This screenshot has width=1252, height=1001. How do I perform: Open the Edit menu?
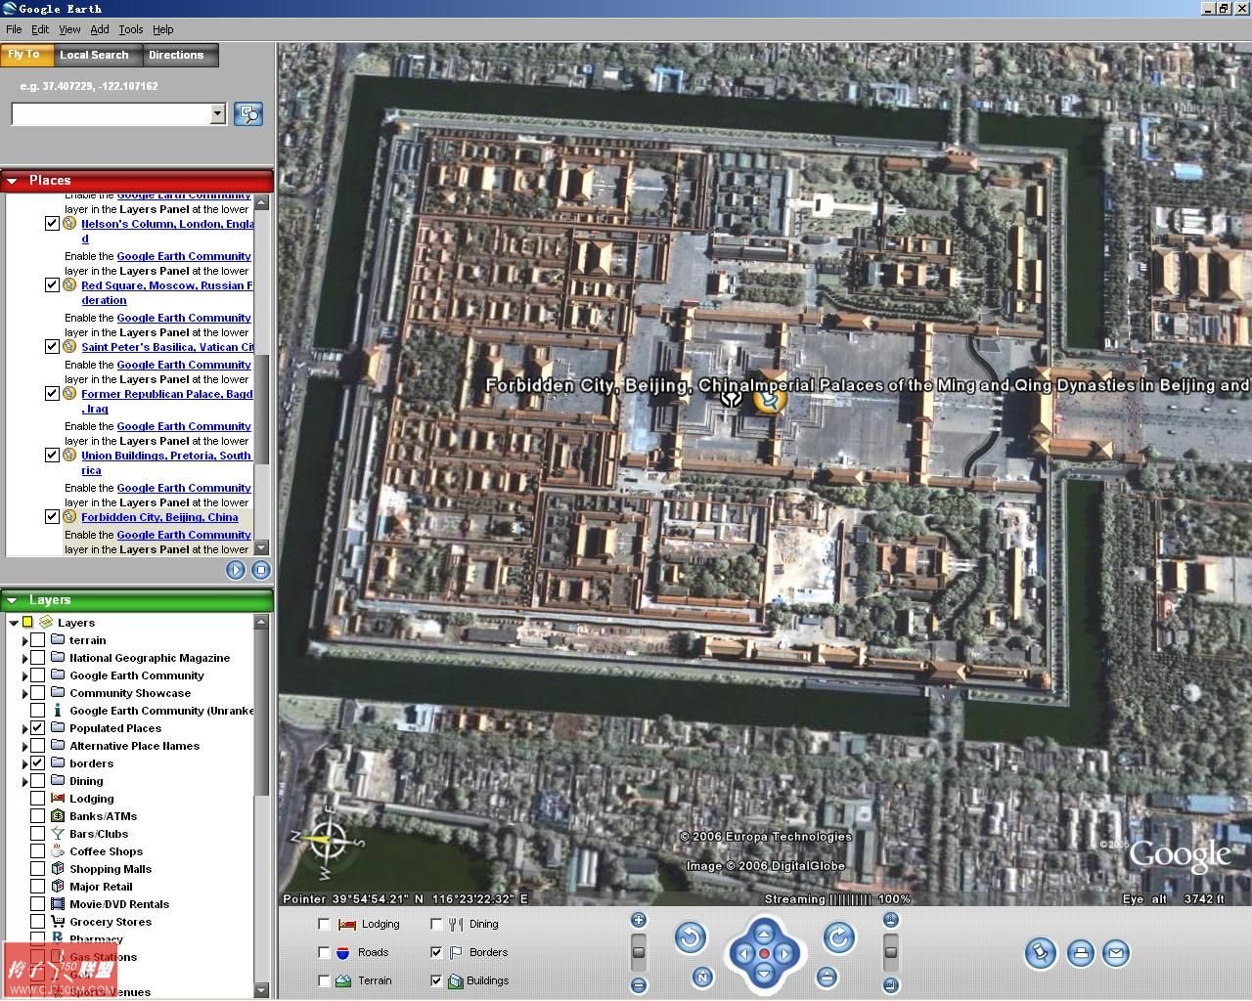40,29
